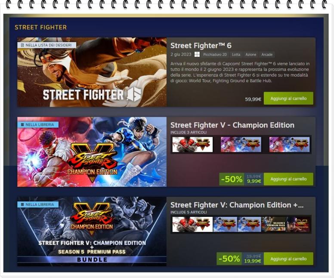Open the Street Fighter V - Champion Edition title

(x=232, y=125)
